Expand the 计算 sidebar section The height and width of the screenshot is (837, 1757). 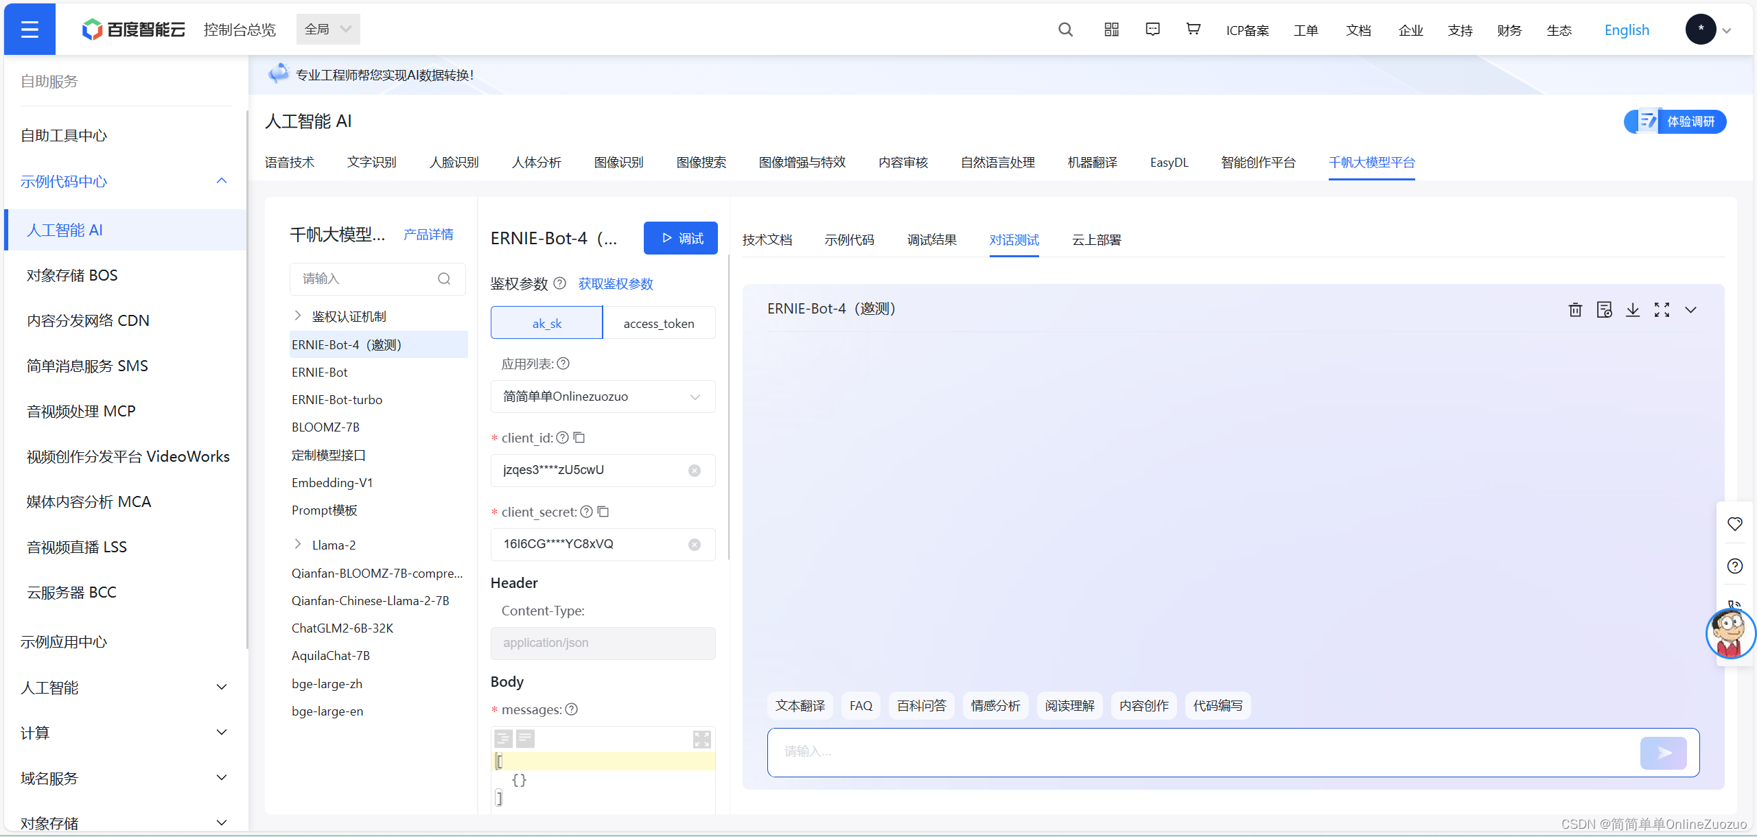[221, 733]
